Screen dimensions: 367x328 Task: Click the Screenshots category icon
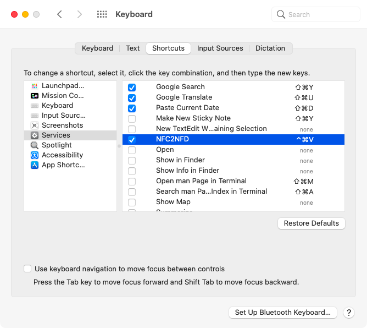(35, 125)
